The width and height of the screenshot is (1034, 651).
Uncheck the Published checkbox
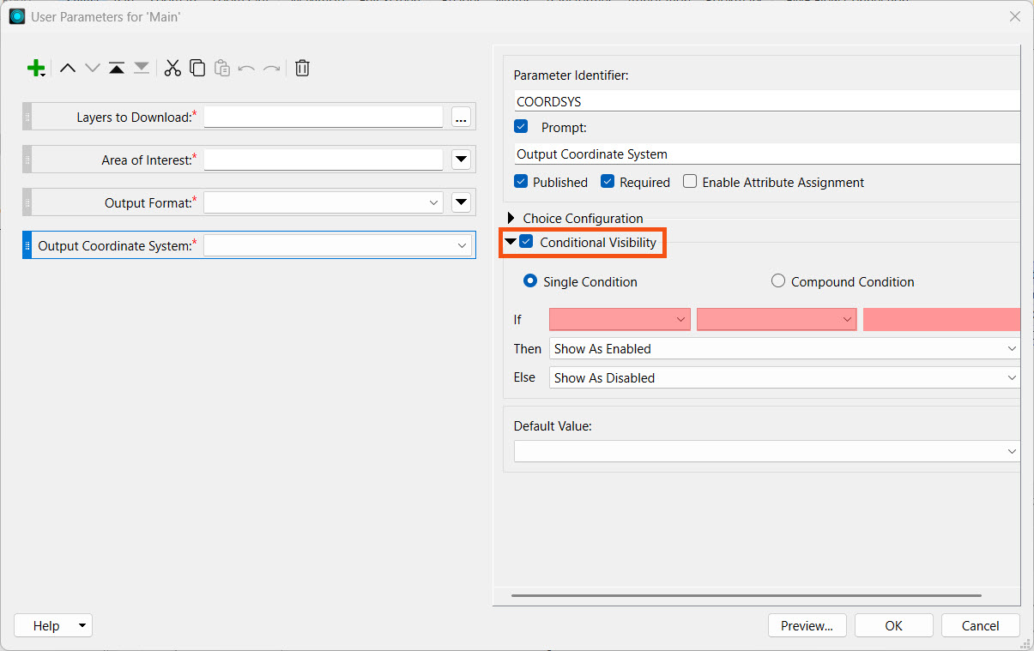521,182
